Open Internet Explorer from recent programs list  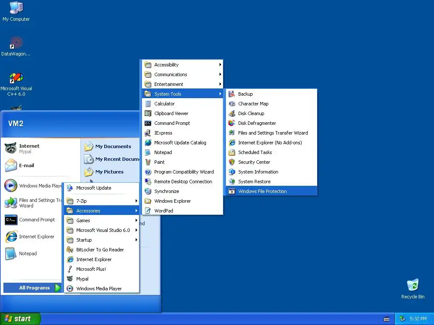click(33, 237)
